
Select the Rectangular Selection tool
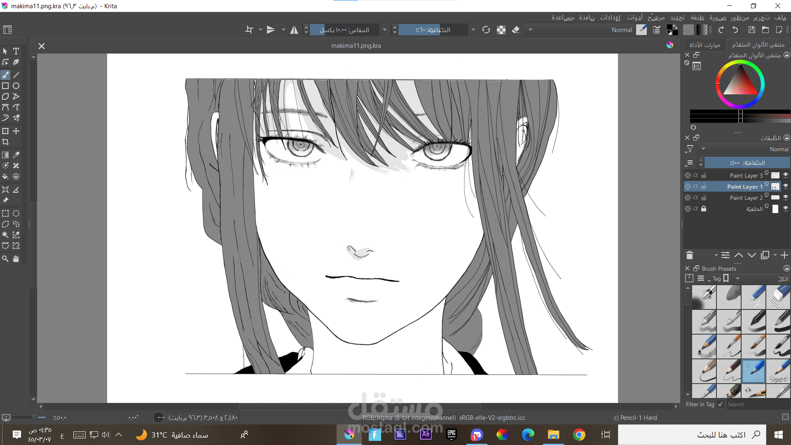pos(5,213)
